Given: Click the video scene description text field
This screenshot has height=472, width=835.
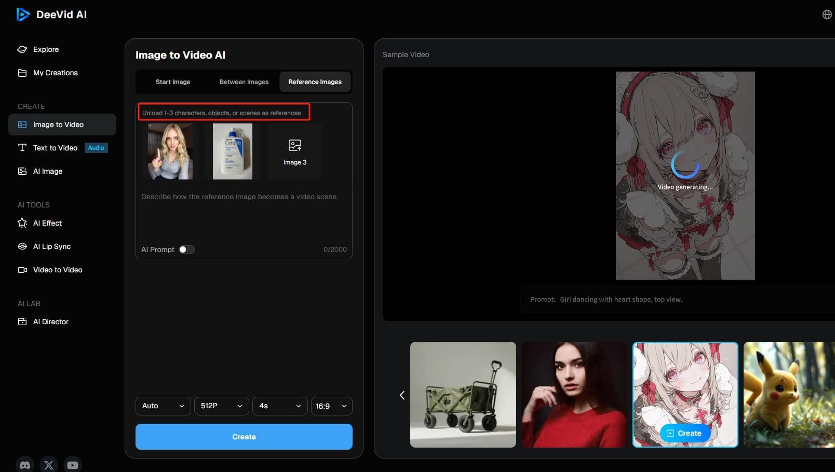Looking at the screenshot, I should 244,215.
